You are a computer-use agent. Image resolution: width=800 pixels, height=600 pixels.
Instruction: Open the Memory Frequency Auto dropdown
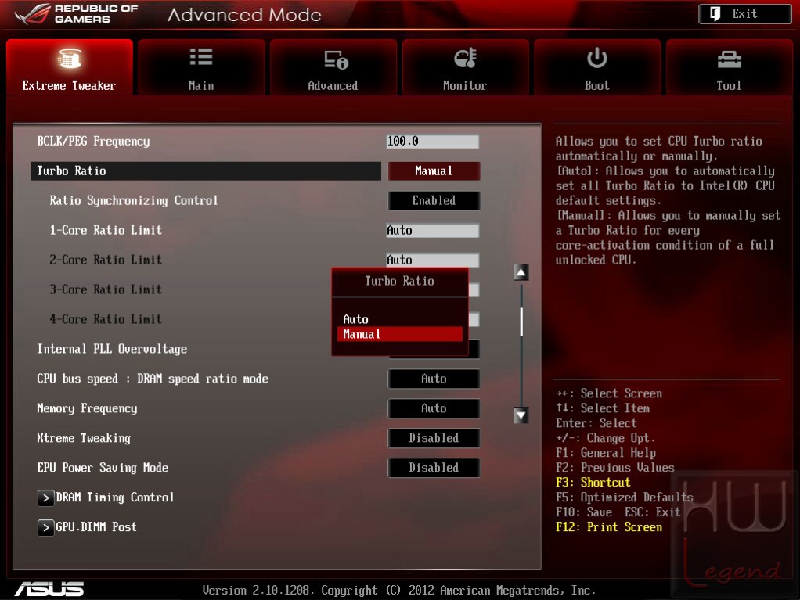[x=434, y=408]
